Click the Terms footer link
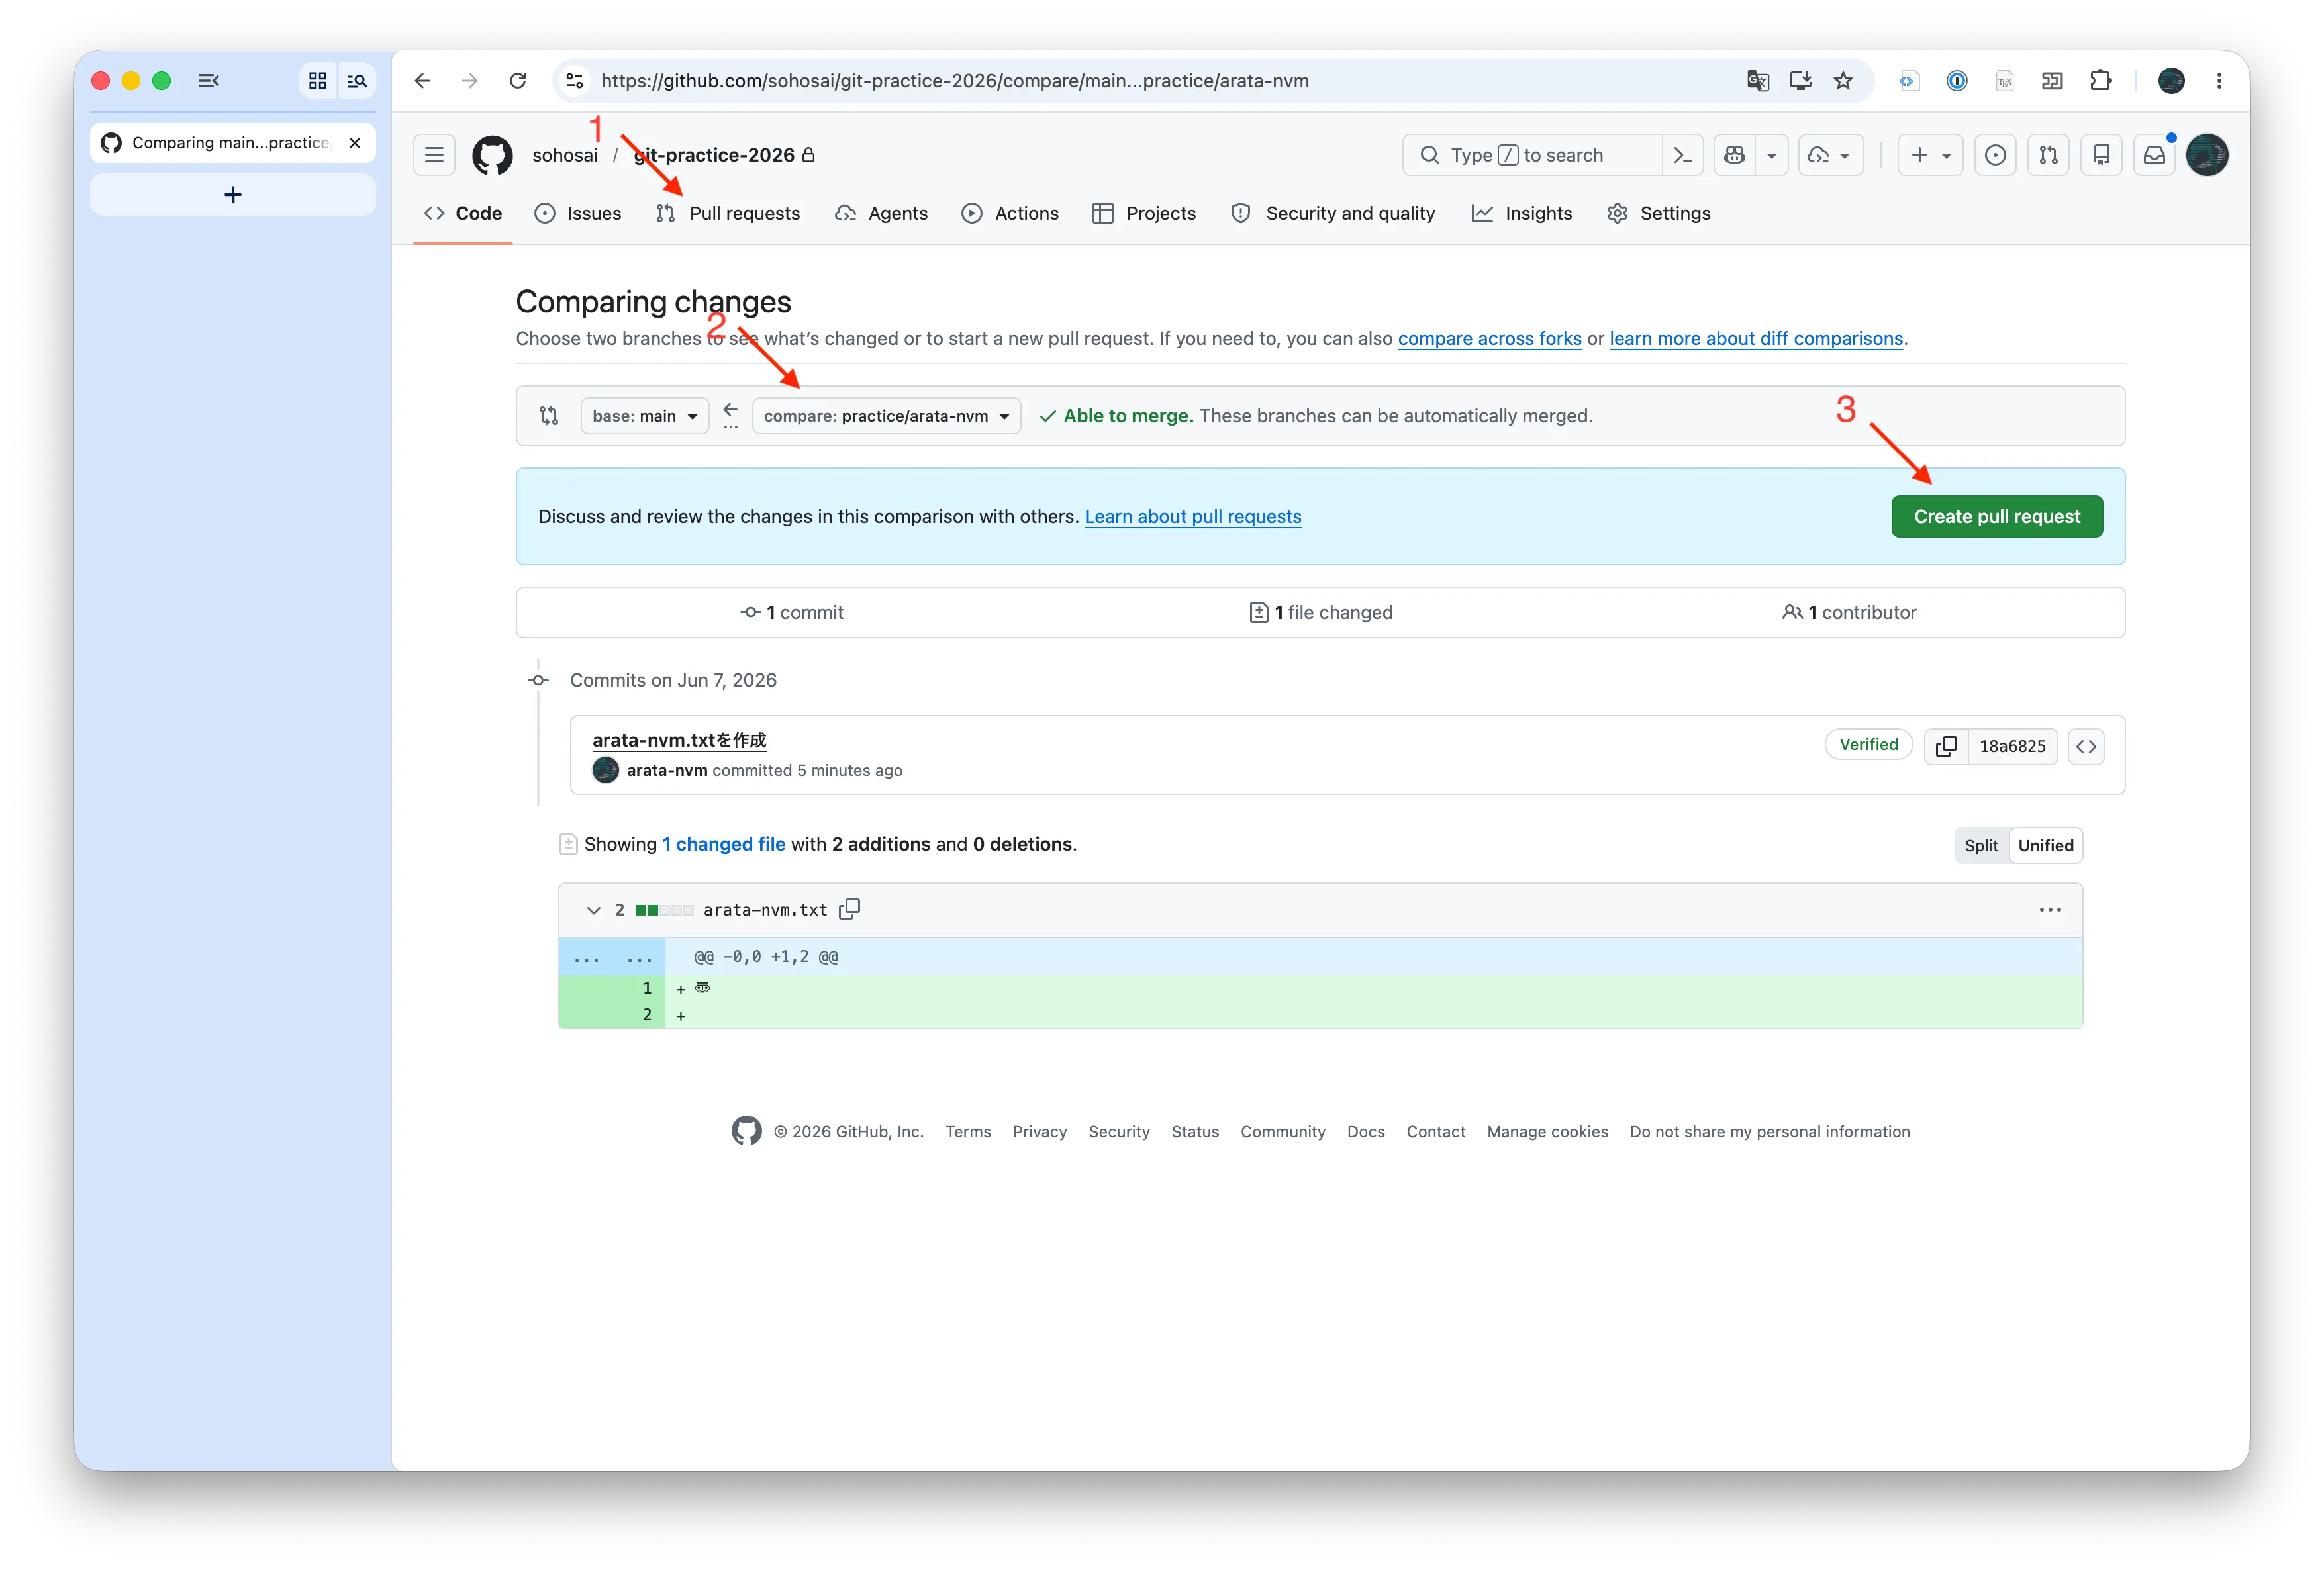 click(x=968, y=1132)
